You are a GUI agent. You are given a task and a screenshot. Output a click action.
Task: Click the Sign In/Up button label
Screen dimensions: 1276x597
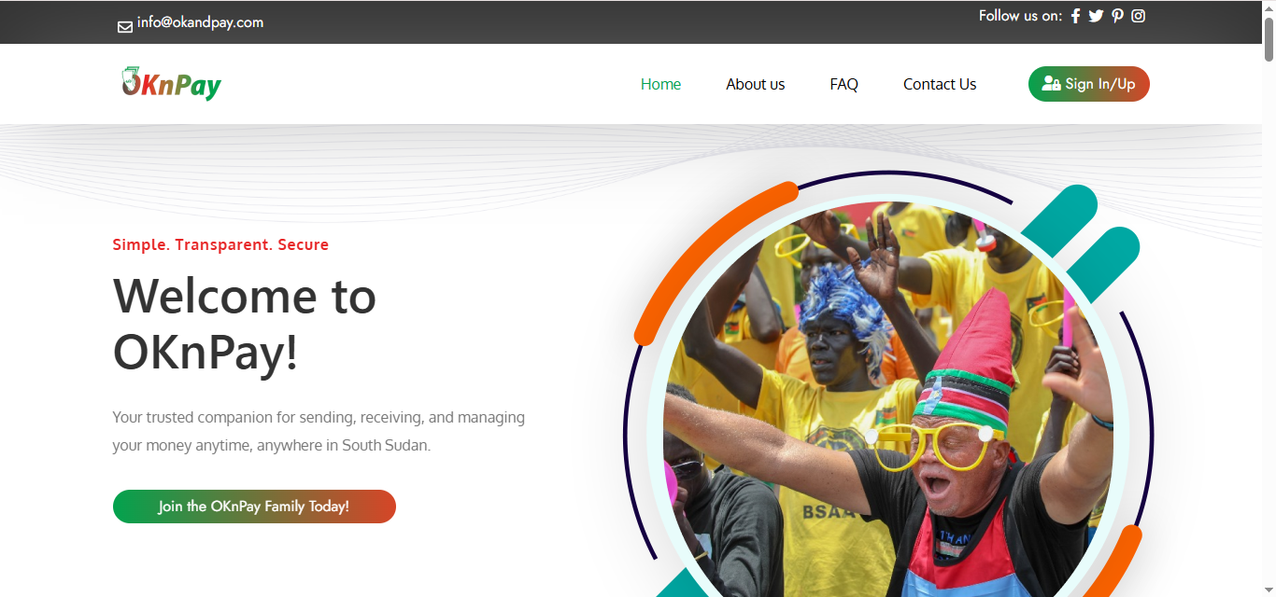1099,84
